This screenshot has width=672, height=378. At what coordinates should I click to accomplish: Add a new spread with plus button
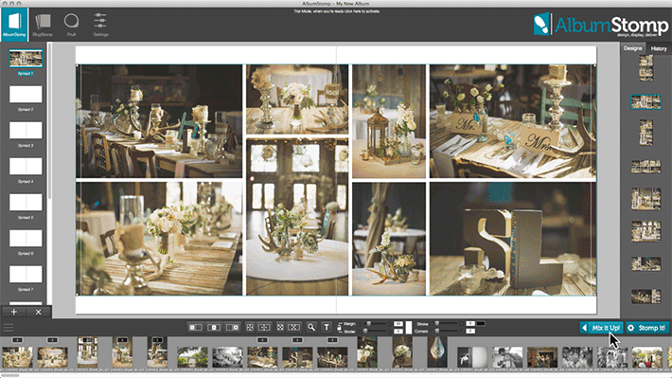[x=13, y=312]
